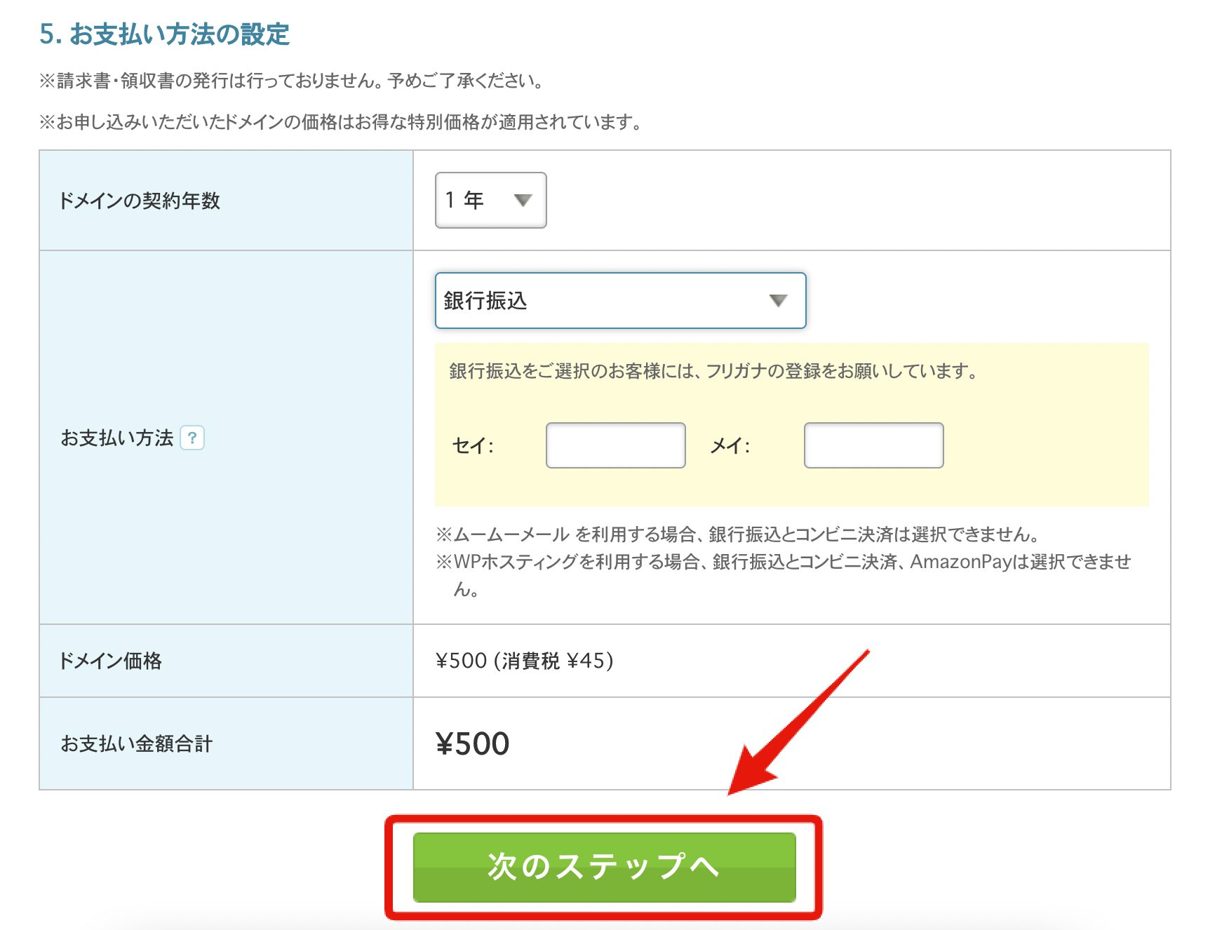Viewport: 1229px width, 930px height.
Task: Select the ドメインの契約年数 row label
Action: click(140, 201)
